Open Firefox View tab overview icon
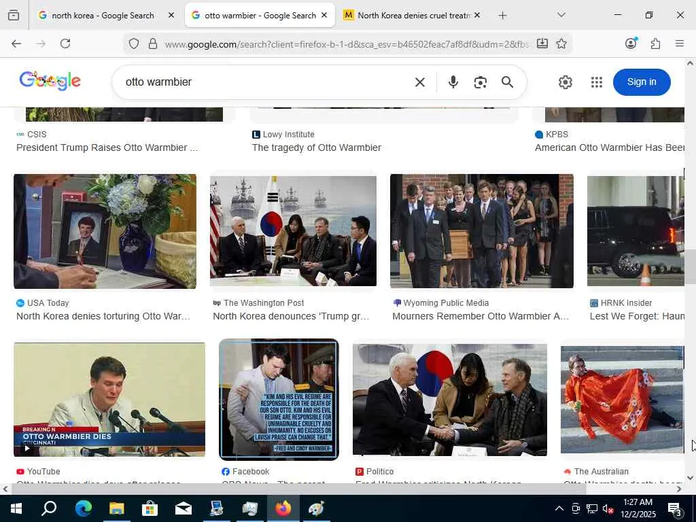 (14, 15)
